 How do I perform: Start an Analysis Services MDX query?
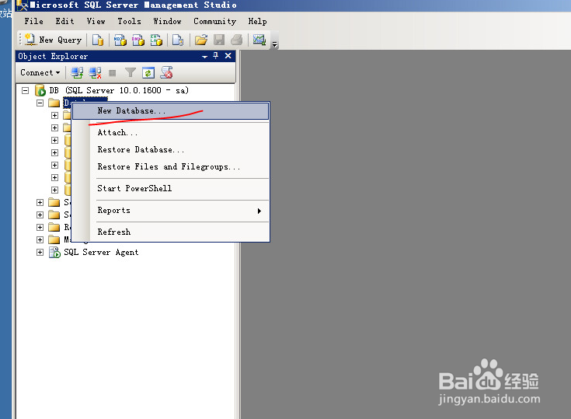[x=120, y=40]
